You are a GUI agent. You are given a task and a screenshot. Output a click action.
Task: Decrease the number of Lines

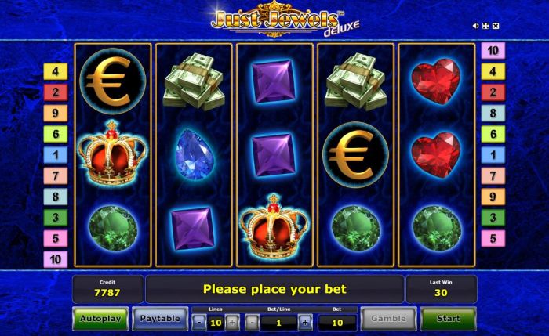point(199,323)
